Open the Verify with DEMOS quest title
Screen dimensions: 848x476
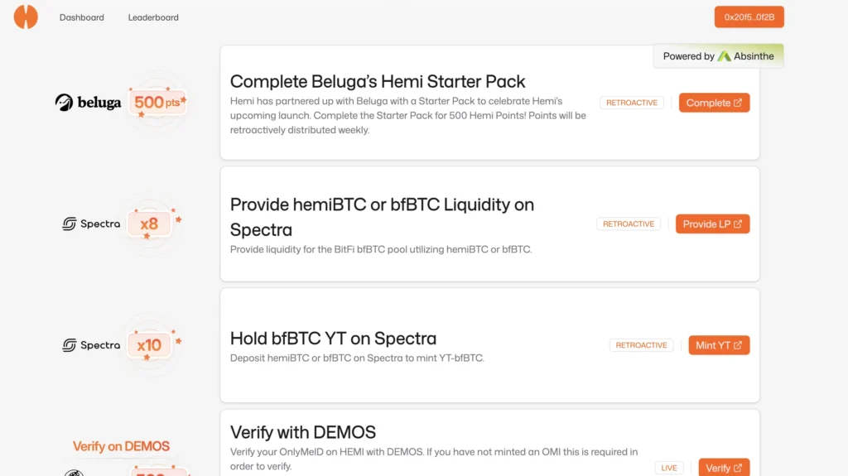tap(303, 432)
